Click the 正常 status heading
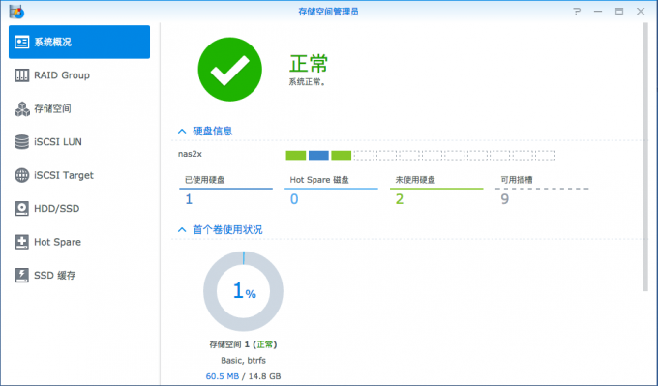Screen dimensions: 658x386 (309, 64)
